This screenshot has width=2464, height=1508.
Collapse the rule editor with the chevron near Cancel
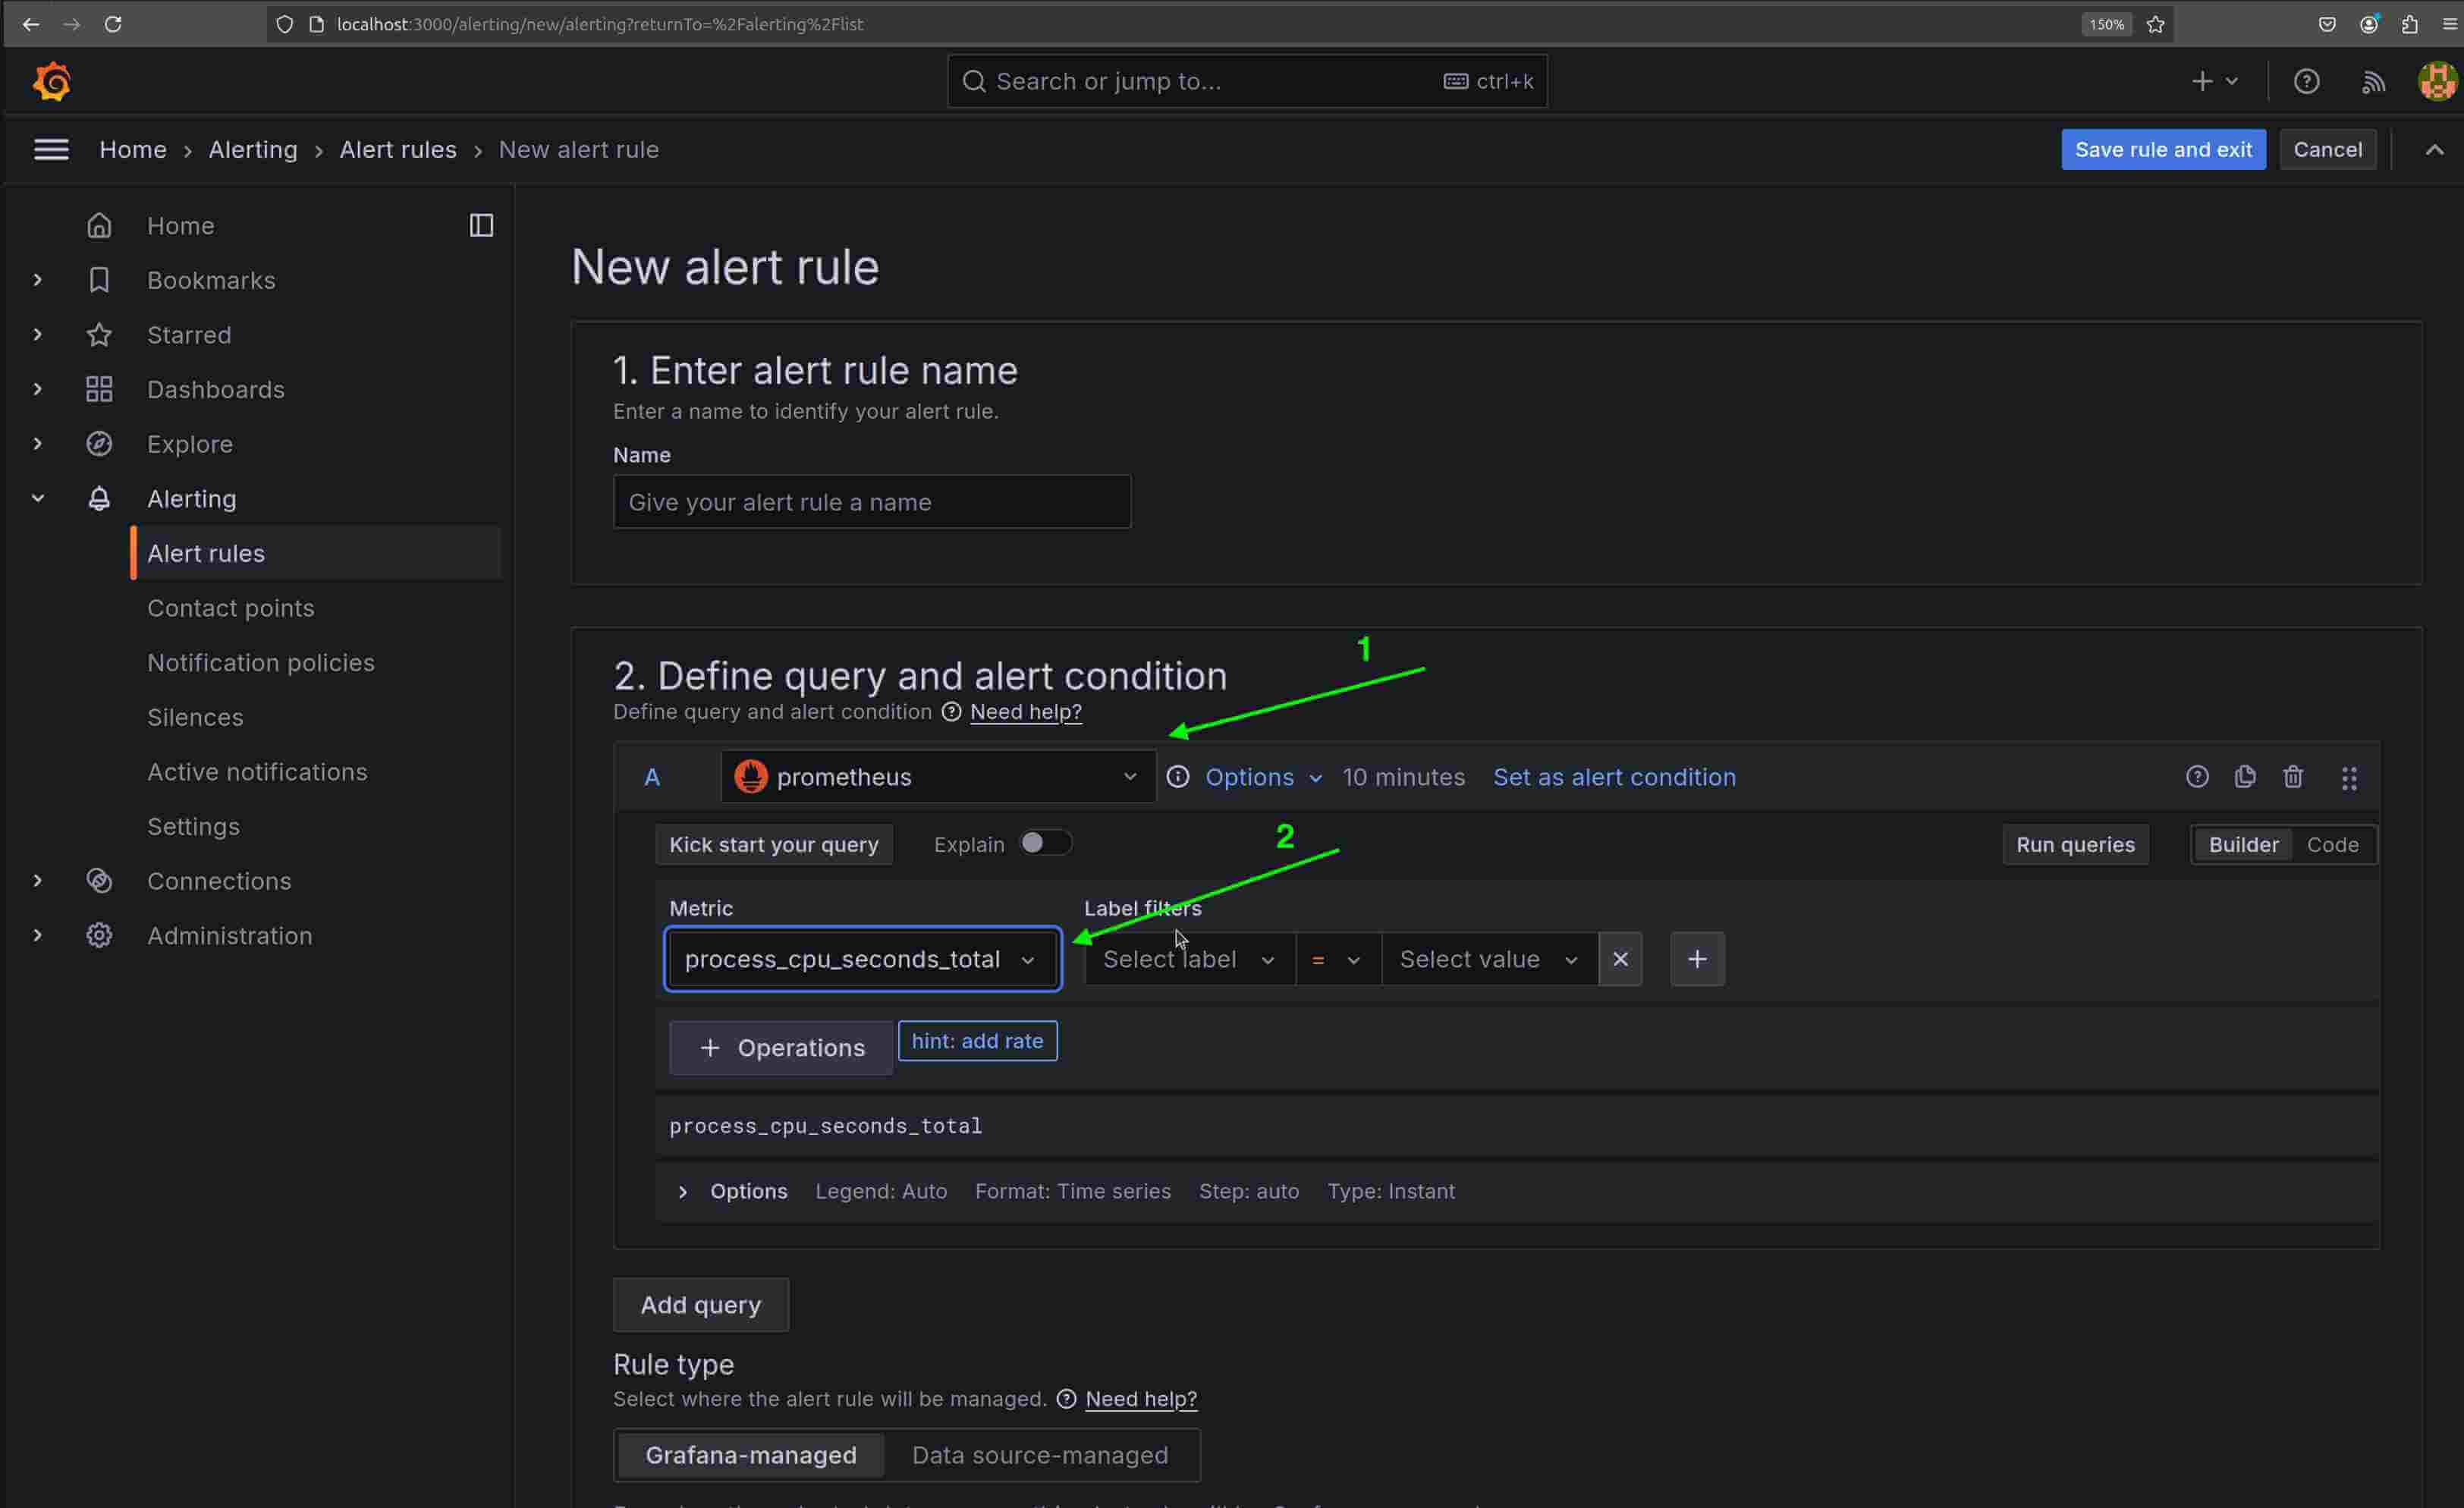(x=2434, y=149)
